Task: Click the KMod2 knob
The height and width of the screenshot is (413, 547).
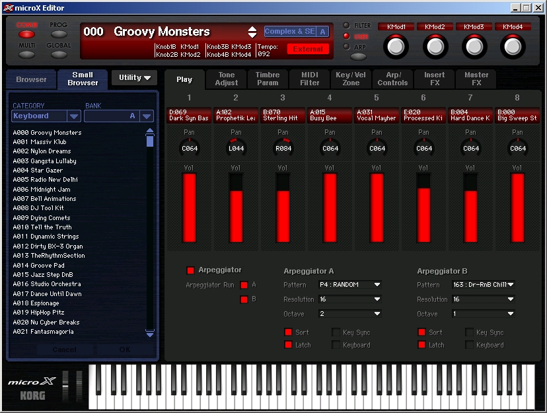Action: click(x=435, y=47)
